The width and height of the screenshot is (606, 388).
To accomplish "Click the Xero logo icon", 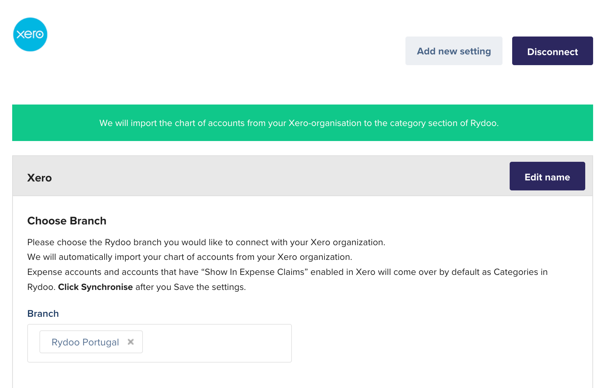I will 30,34.
